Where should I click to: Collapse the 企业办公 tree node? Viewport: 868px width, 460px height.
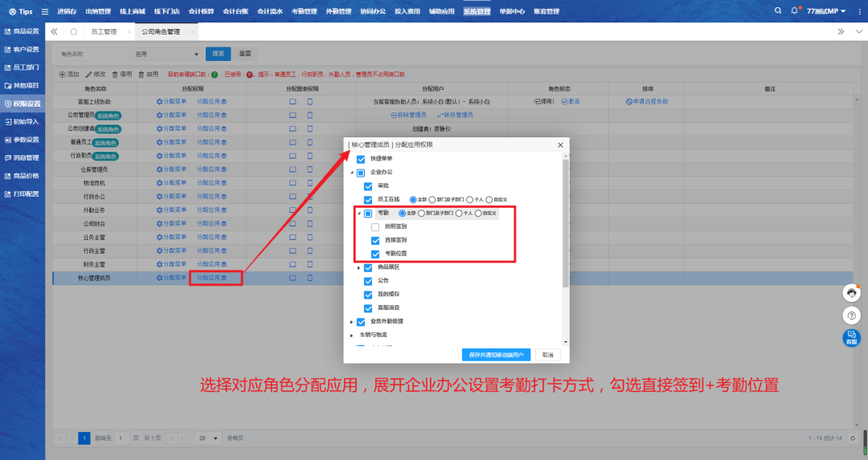pyautogui.click(x=351, y=173)
